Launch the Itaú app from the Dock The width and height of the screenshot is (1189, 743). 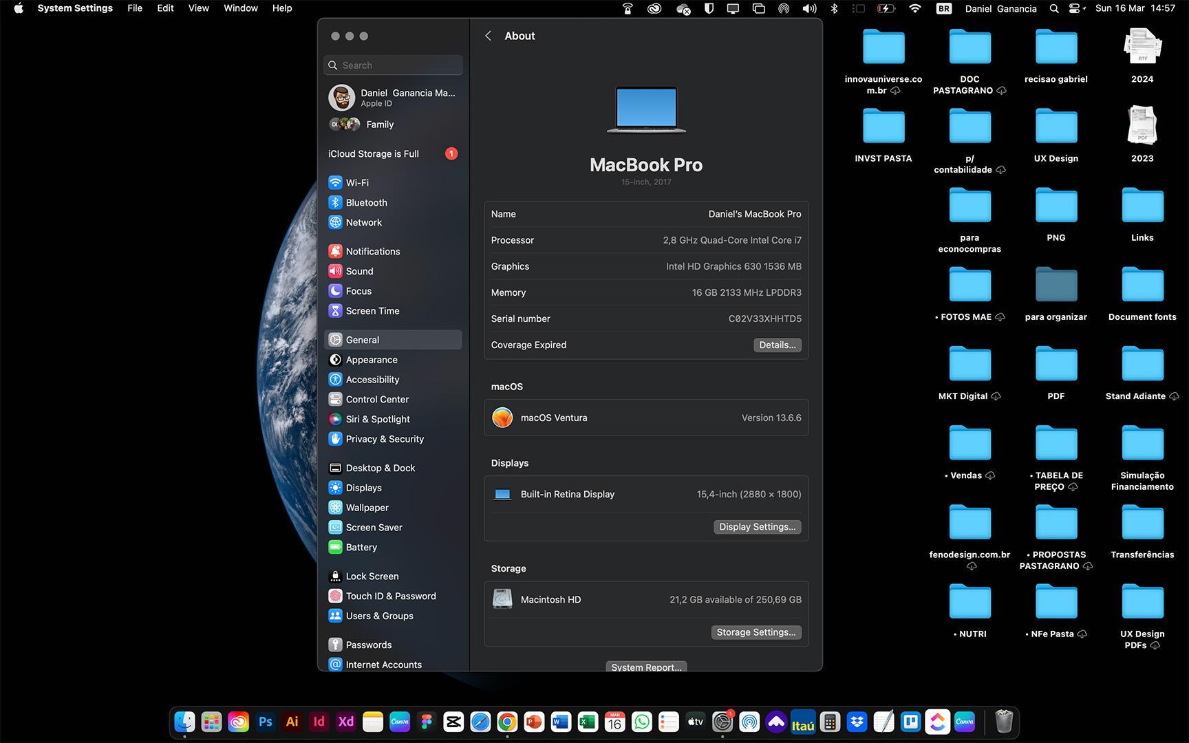[803, 722]
